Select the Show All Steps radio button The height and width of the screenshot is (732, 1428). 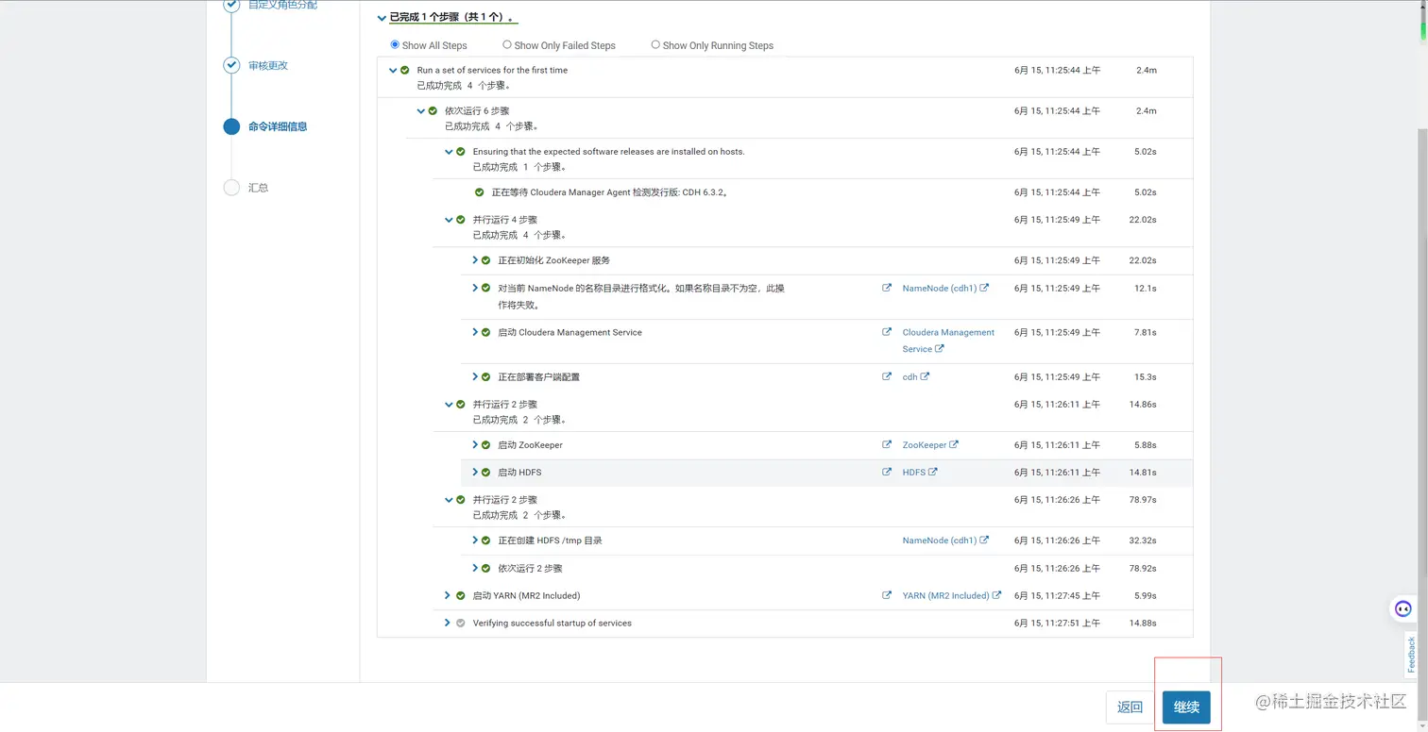[395, 44]
